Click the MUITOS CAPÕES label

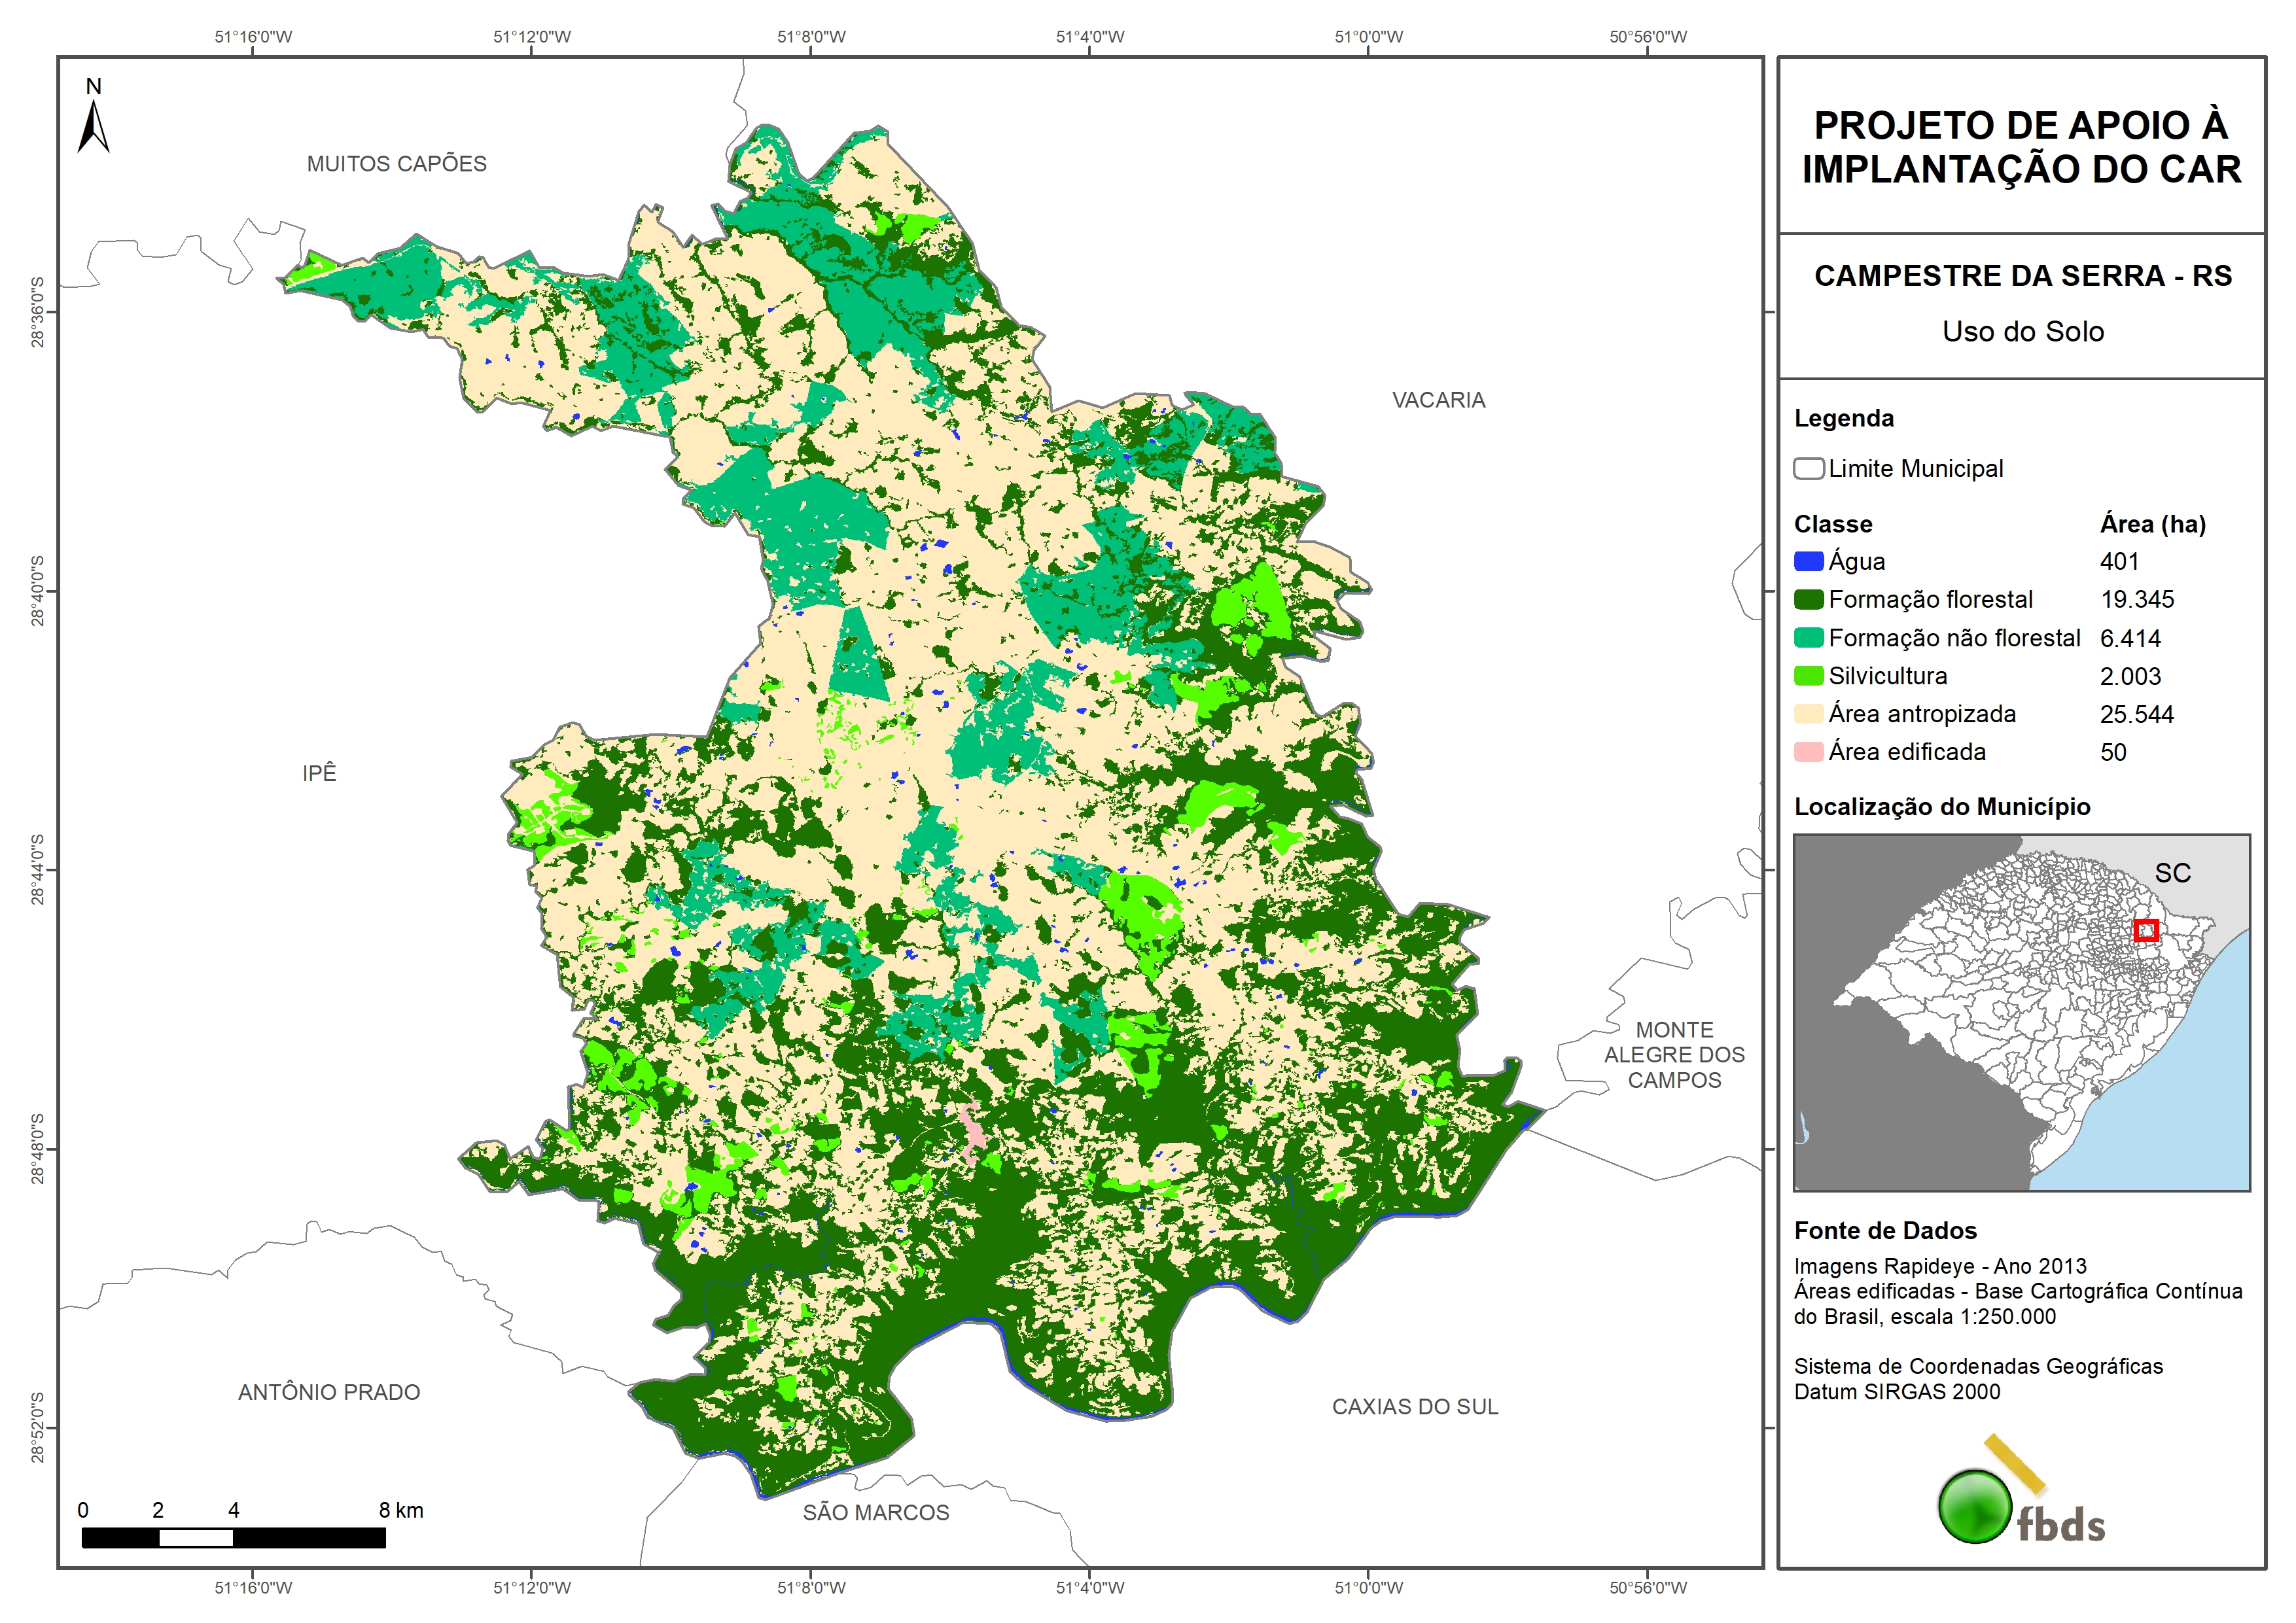396,164
